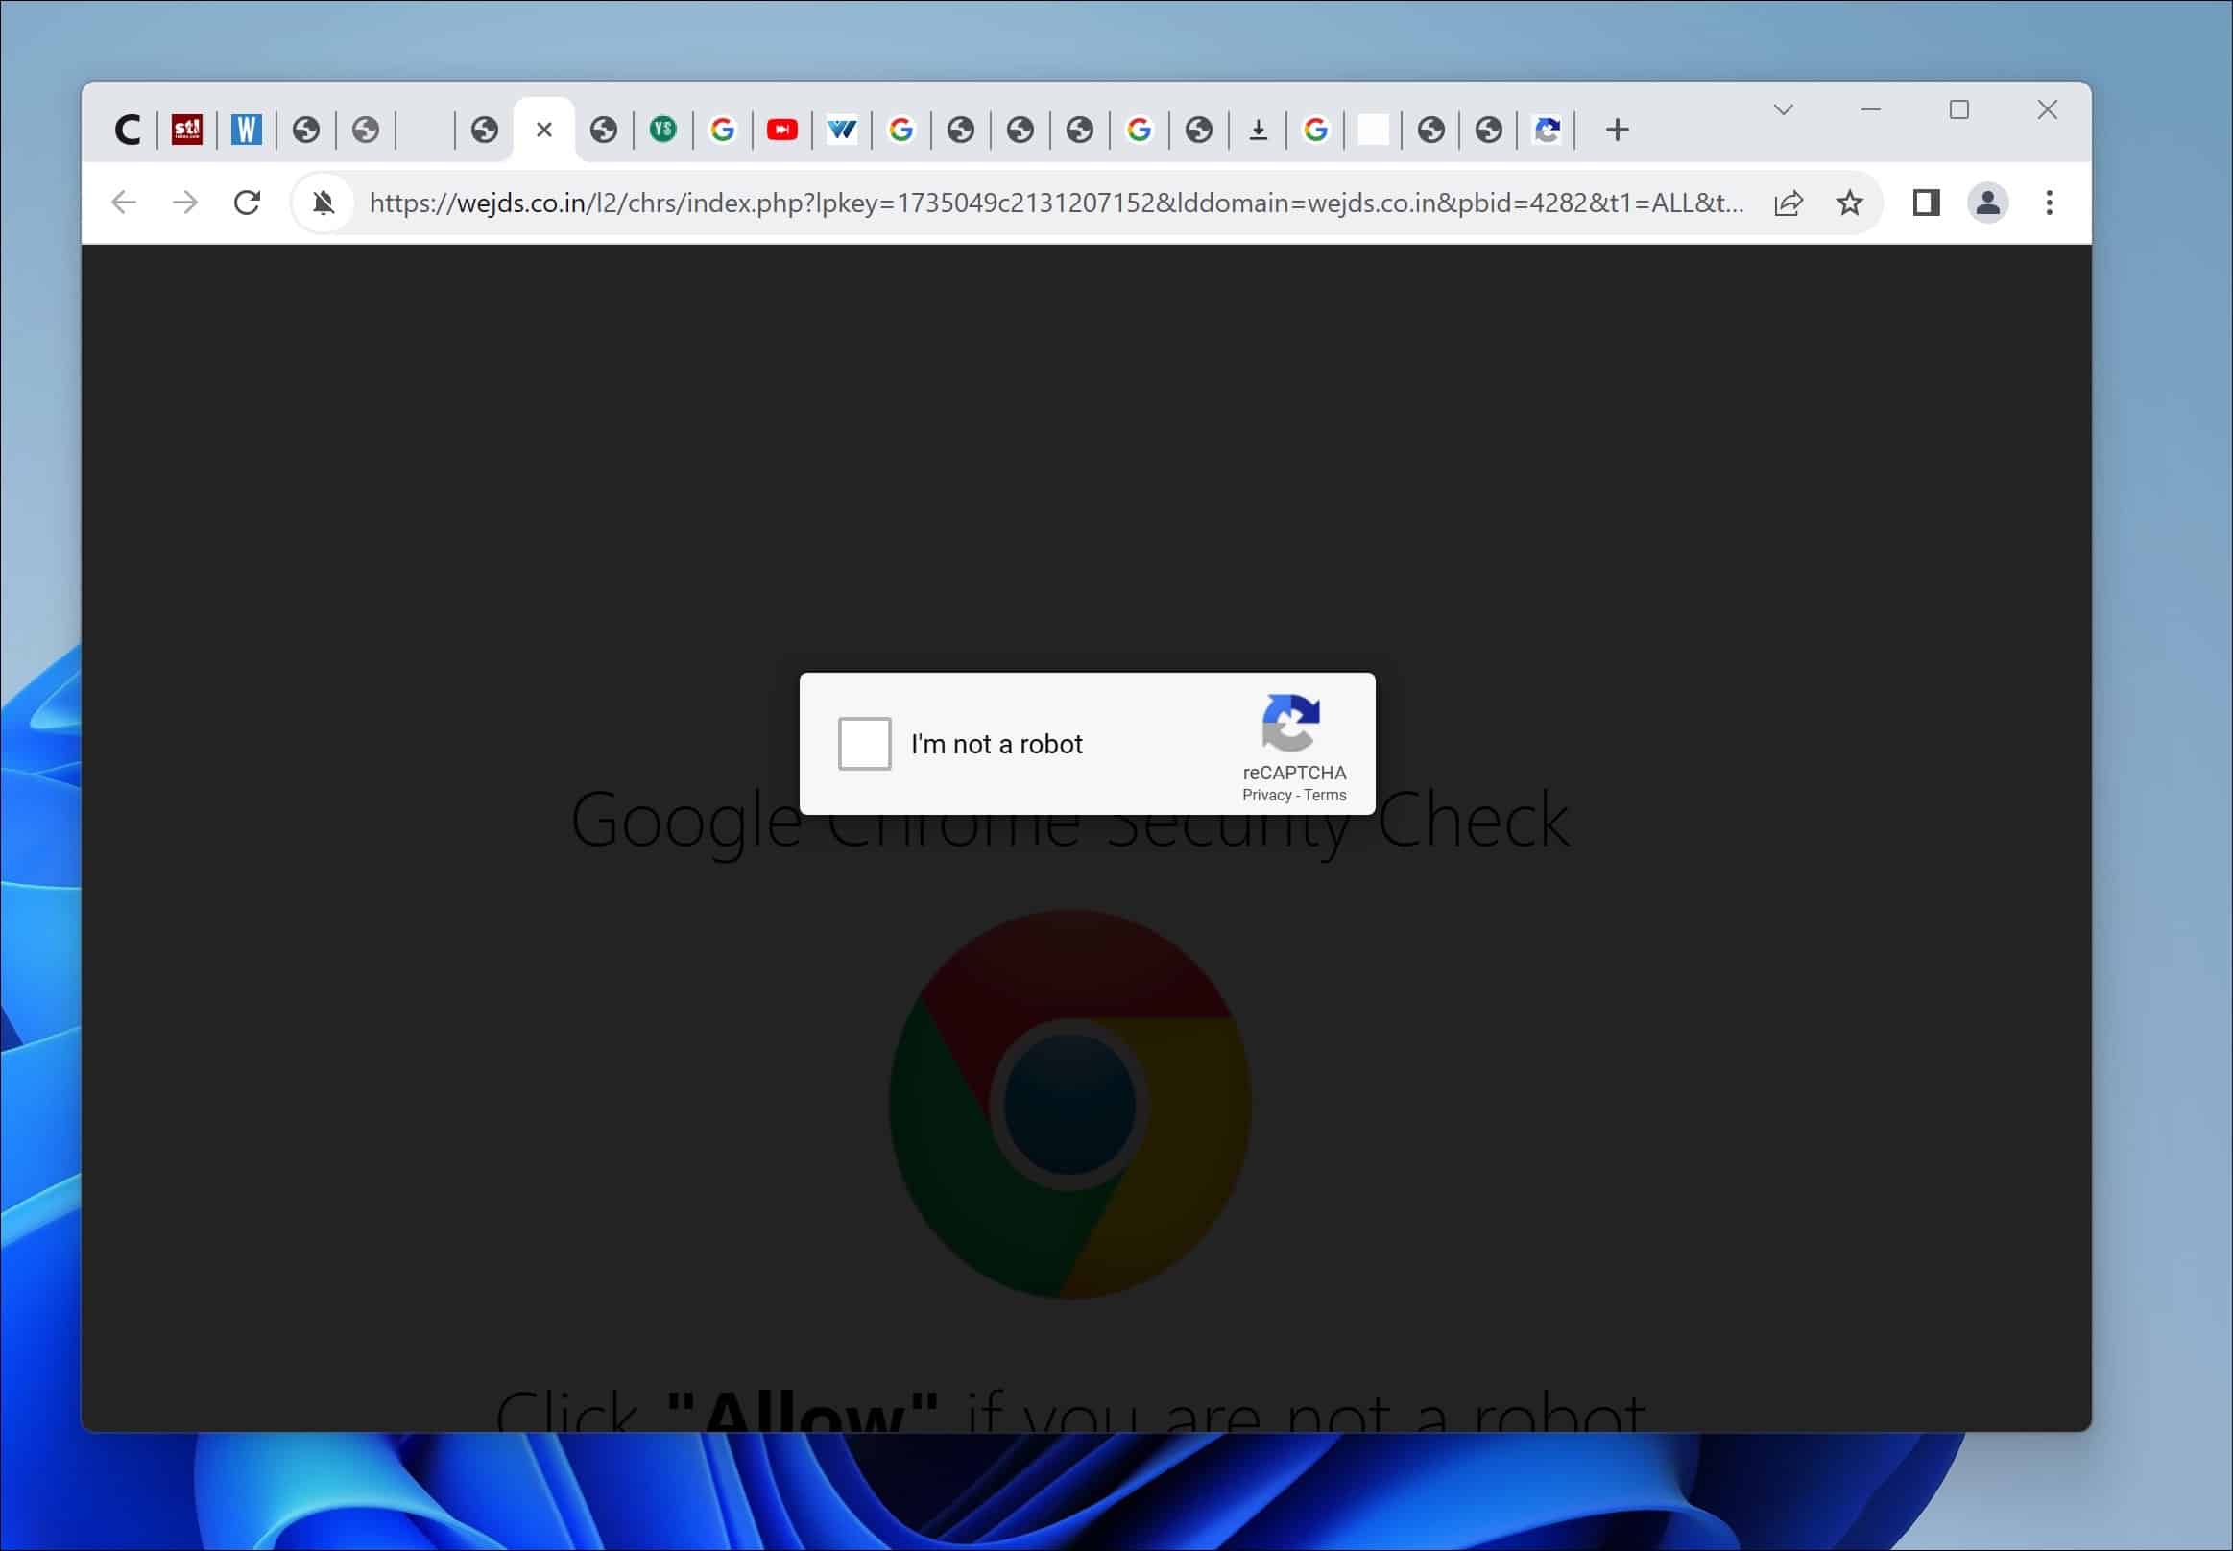Open a new tab with plus
The height and width of the screenshot is (1551, 2233).
[x=1617, y=130]
